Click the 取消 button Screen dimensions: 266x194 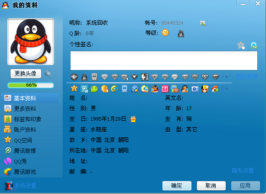pyautogui.click(x=211, y=186)
